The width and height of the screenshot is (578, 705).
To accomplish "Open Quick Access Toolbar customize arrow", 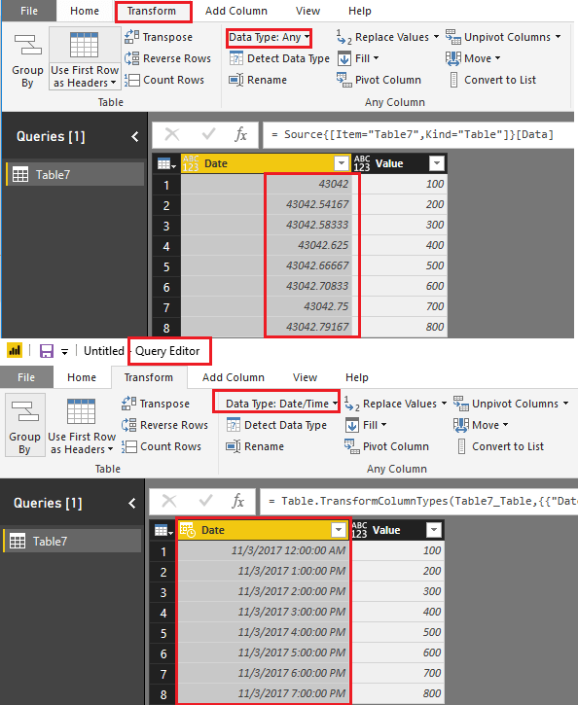I will click(65, 352).
